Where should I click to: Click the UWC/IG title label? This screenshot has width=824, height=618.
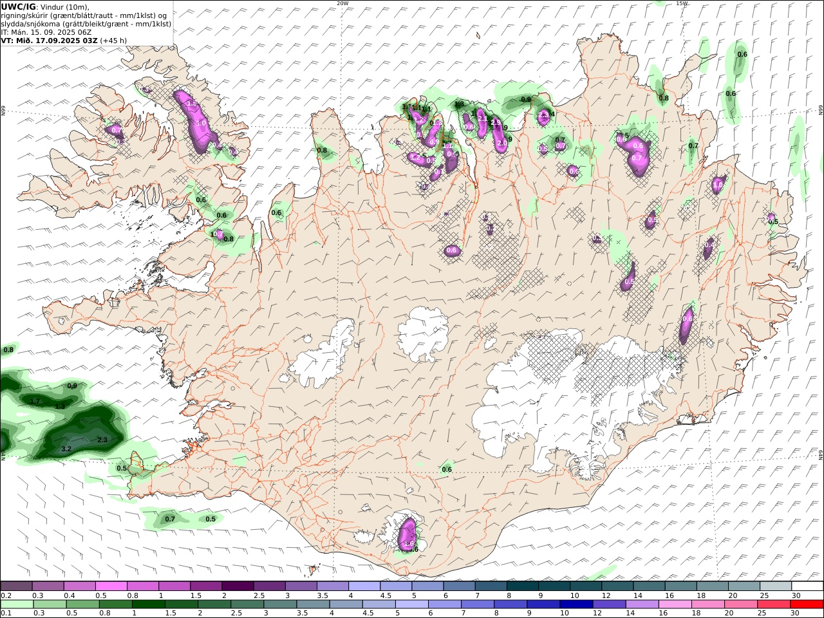(19, 6)
